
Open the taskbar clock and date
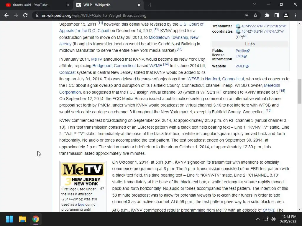click(288, 219)
